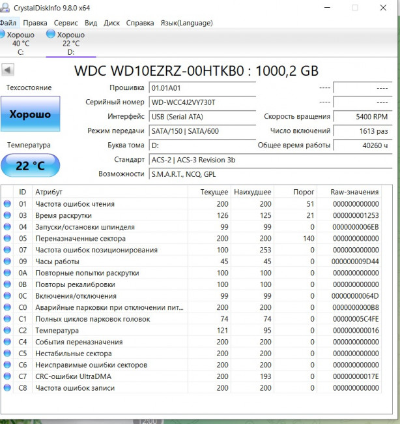Image resolution: width=400 pixels, height=424 pixels.
Task: Click the raw value 00000005C4FE
Action: click(x=356, y=319)
